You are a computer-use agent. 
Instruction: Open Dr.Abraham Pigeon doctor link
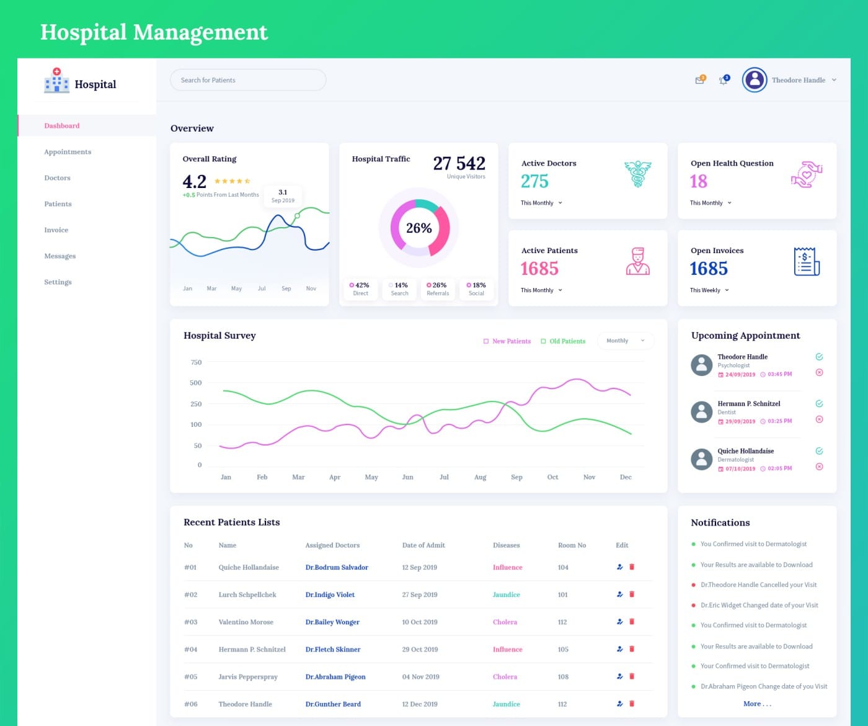point(335,676)
